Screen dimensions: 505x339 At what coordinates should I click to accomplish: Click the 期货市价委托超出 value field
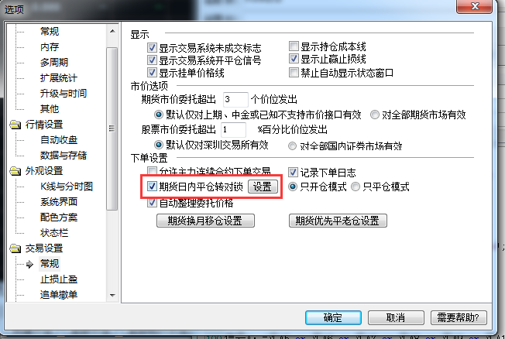(235, 100)
